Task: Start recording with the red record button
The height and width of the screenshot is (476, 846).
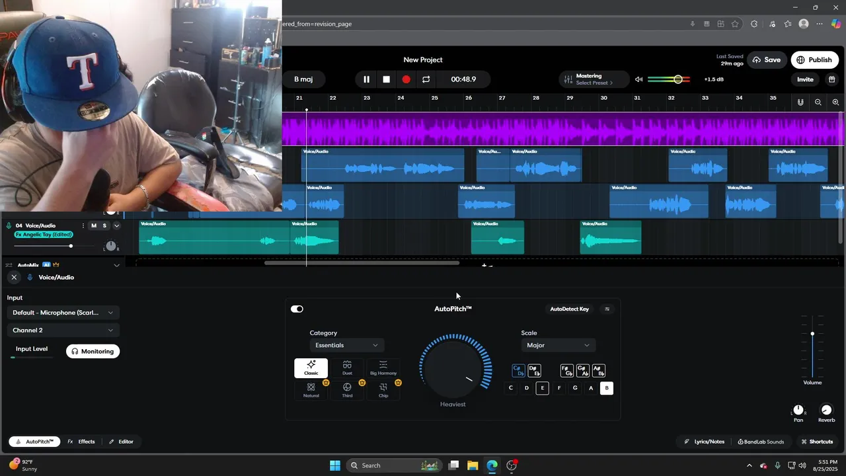Action: pyautogui.click(x=406, y=79)
